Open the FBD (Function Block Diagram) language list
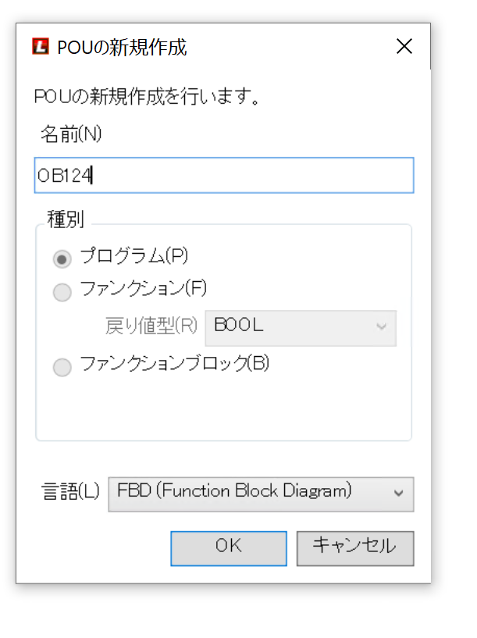This screenshot has height=638, width=477. tap(260, 494)
